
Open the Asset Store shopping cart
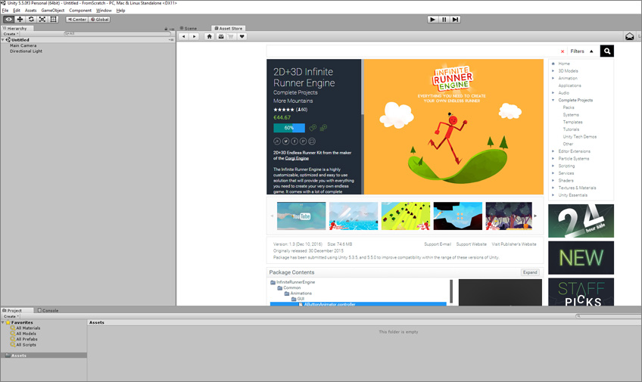click(231, 36)
